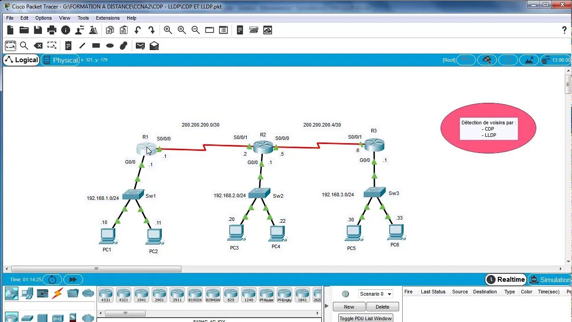The image size is (572, 322).
Task: Expand the PDU panel arrow
Action: [x=326, y=306]
